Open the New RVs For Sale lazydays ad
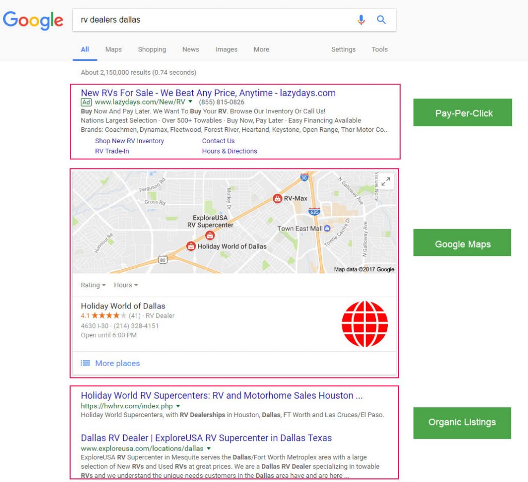 pos(208,93)
